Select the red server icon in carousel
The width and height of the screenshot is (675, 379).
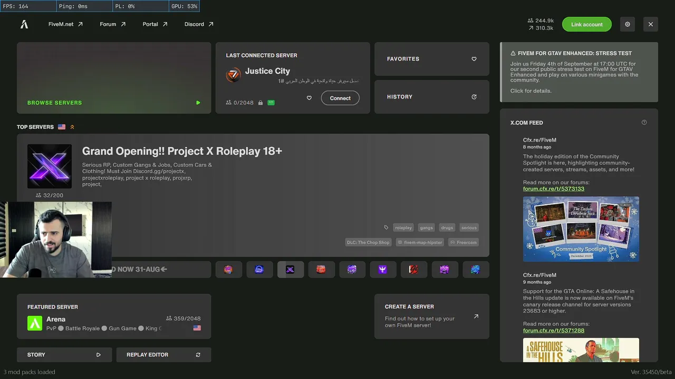[321, 270]
